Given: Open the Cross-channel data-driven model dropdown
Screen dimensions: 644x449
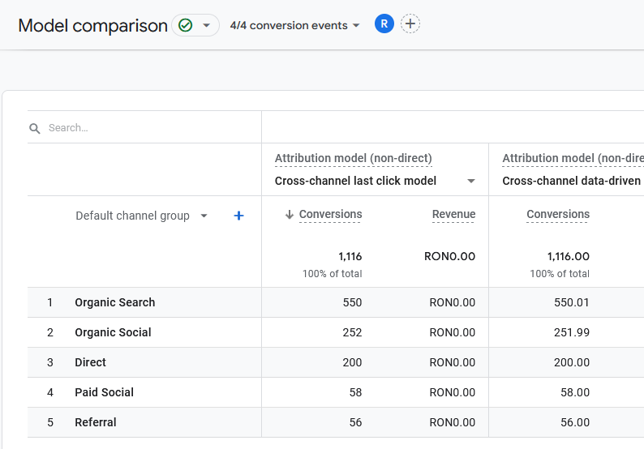Looking at the screenshot, I should click(x=573, y=181).
